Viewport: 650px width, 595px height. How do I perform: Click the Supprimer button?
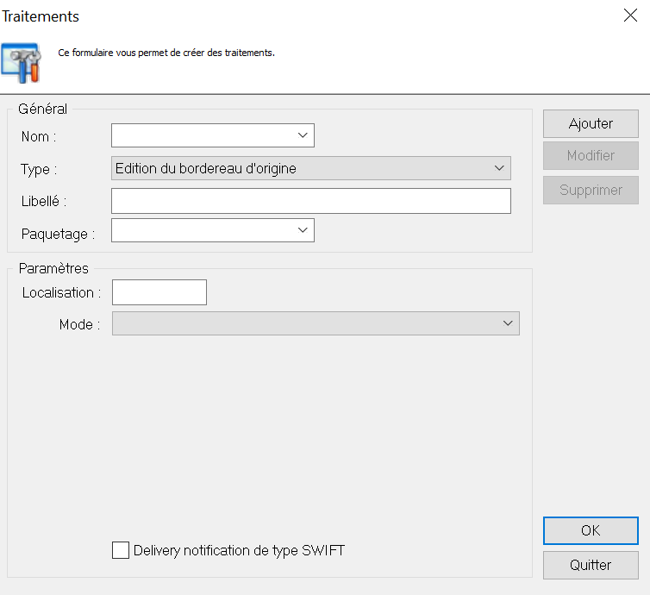591,190
